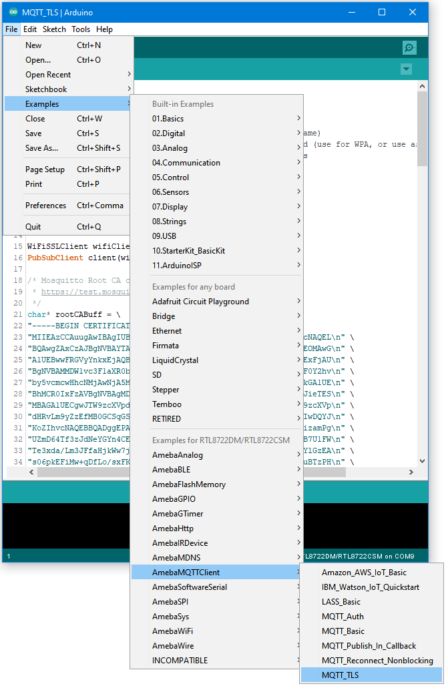Open Firmata examples submenu
Viewport: 446px width, 686px height.
216,345
